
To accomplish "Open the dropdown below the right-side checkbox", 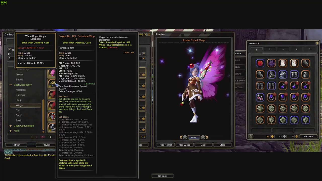I will pos(143,58).
